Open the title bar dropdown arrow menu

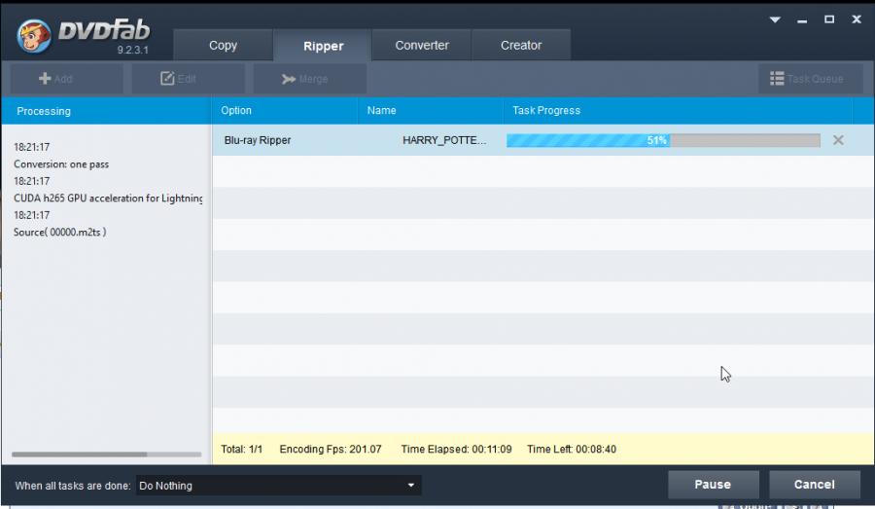pos(775,19)
